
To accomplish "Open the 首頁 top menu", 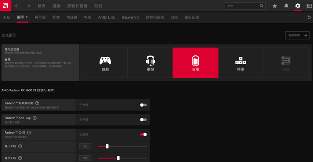I will (42, 6).
